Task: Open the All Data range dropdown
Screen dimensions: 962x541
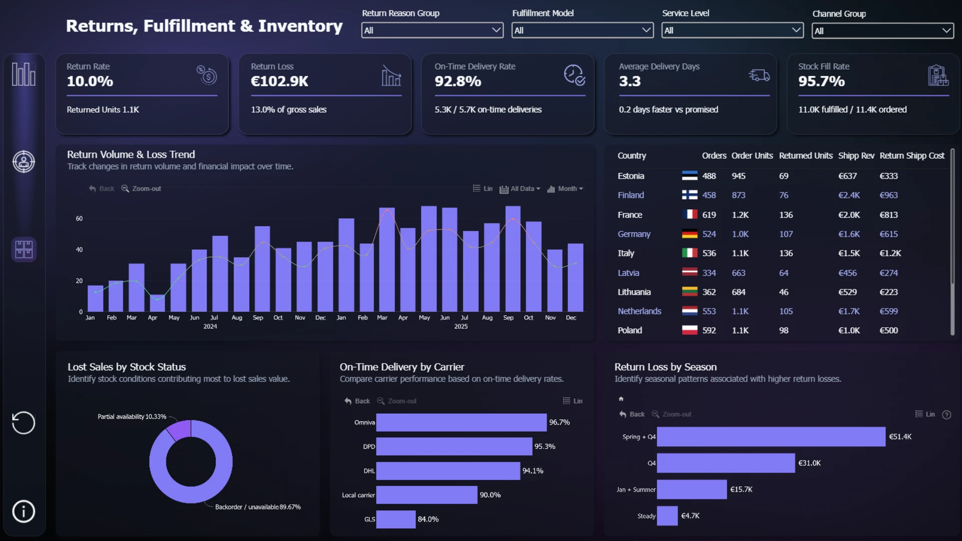Action: (520, 189)
